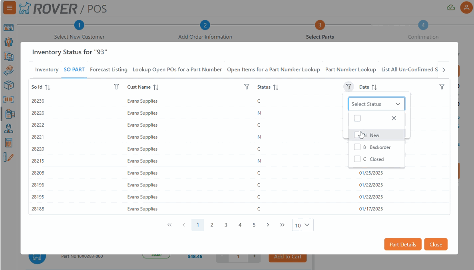Increase quantity with the plus stepper
Image resolution: width=474 pixels, height=270 pixels.
coord(254,256)
